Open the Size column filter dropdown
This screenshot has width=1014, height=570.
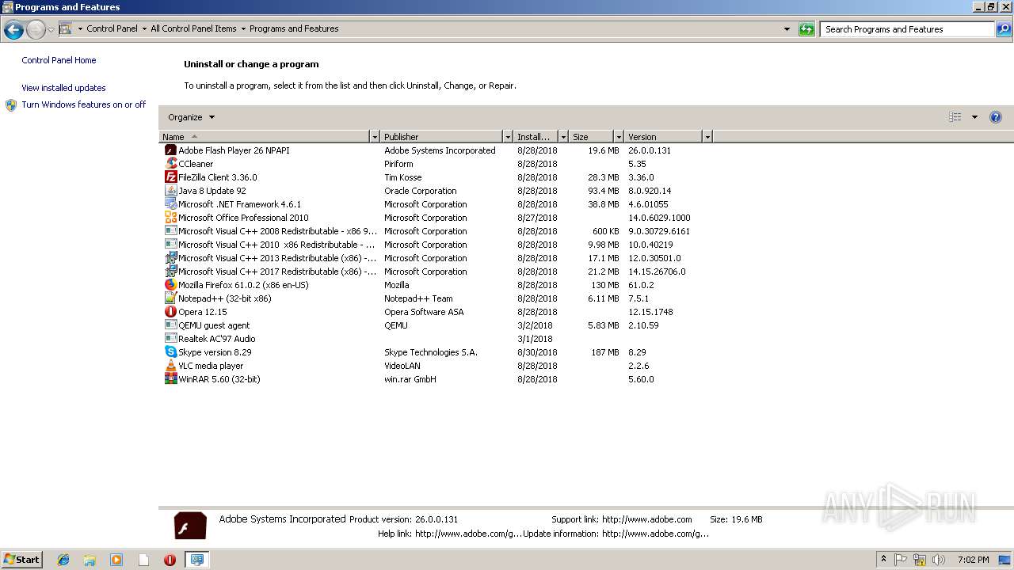point(619,137)
